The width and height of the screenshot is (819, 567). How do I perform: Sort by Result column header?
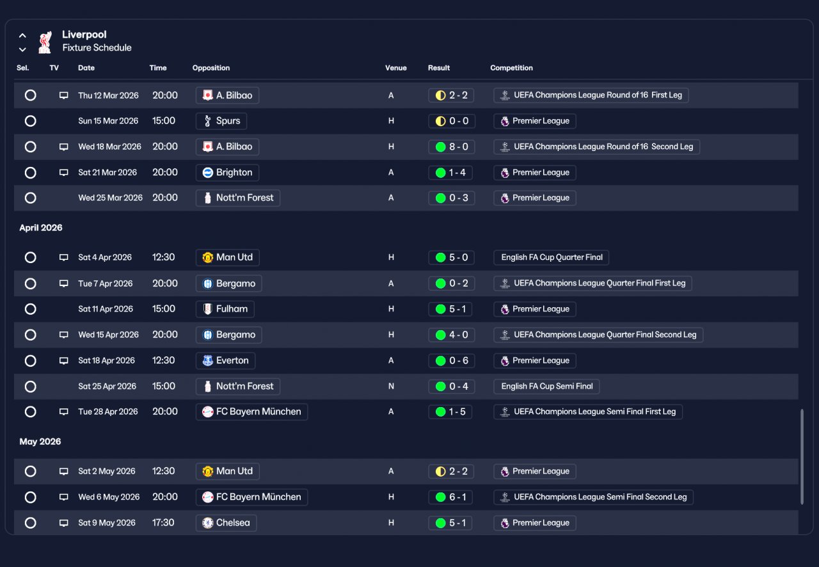point(439,68)
